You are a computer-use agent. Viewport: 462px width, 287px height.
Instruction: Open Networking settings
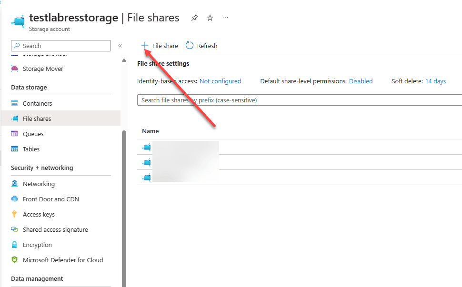pyautogui.click(x=39, y=184)
